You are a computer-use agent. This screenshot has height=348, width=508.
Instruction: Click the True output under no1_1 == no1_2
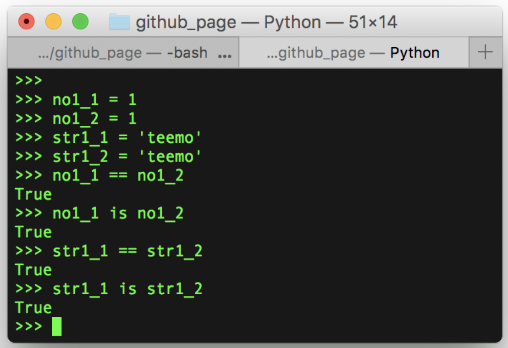coord(33,194)
